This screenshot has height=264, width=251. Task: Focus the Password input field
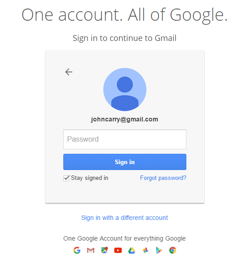tap(125, 139)
